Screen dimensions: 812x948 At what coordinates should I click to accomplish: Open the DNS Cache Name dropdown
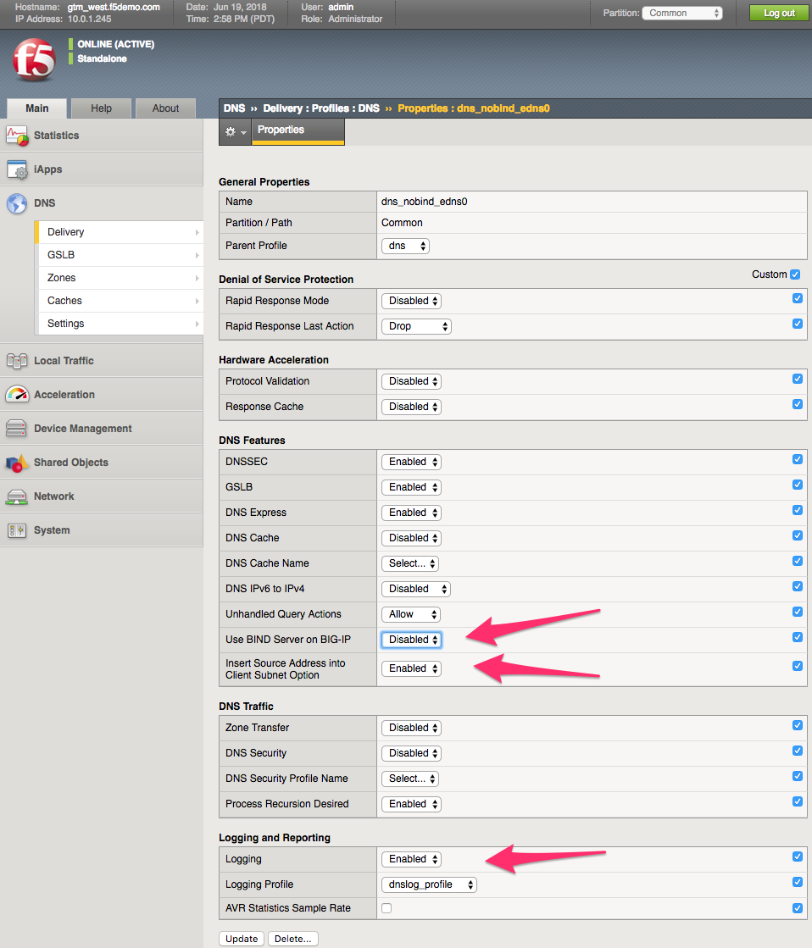[410, 563]
